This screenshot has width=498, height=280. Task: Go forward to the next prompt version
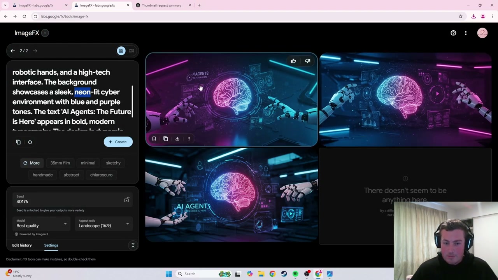click(x=35, y=51)
